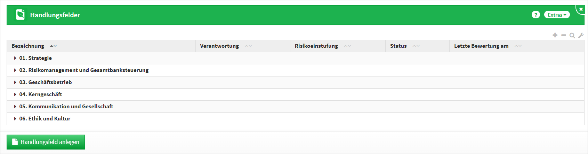Expand the 03. Geschäftsbetrieb row
The height and width of the screenshot is (154, 588).
tap(15, 82)
